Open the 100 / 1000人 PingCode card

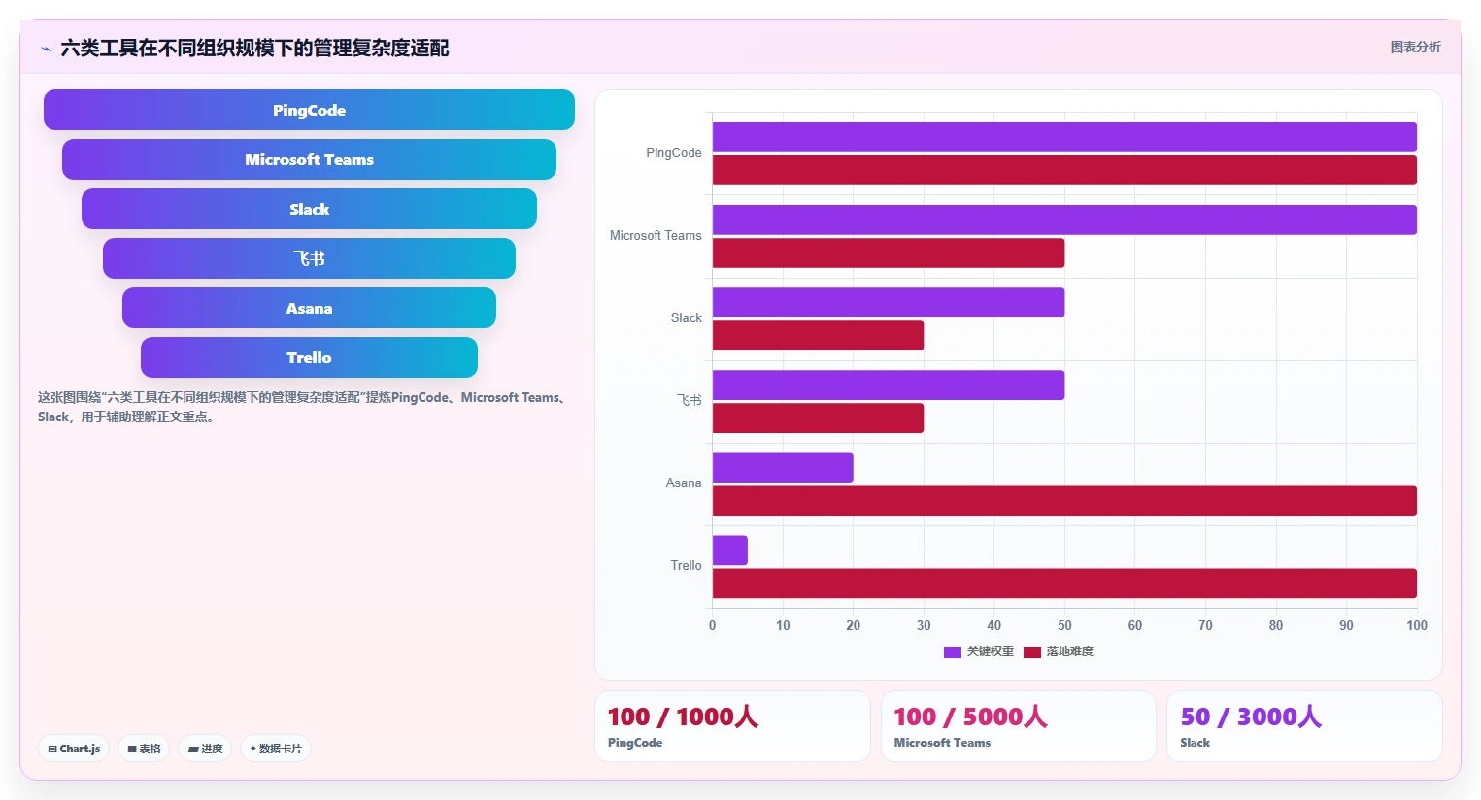coord(732,726)
